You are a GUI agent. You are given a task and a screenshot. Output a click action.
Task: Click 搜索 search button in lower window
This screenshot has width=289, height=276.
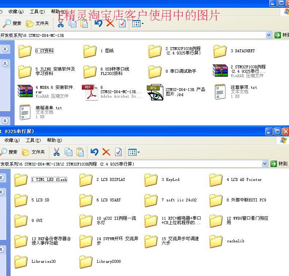point(8,152)
